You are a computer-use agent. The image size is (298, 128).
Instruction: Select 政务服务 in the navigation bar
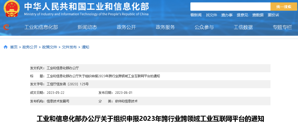tap(165, 27)
